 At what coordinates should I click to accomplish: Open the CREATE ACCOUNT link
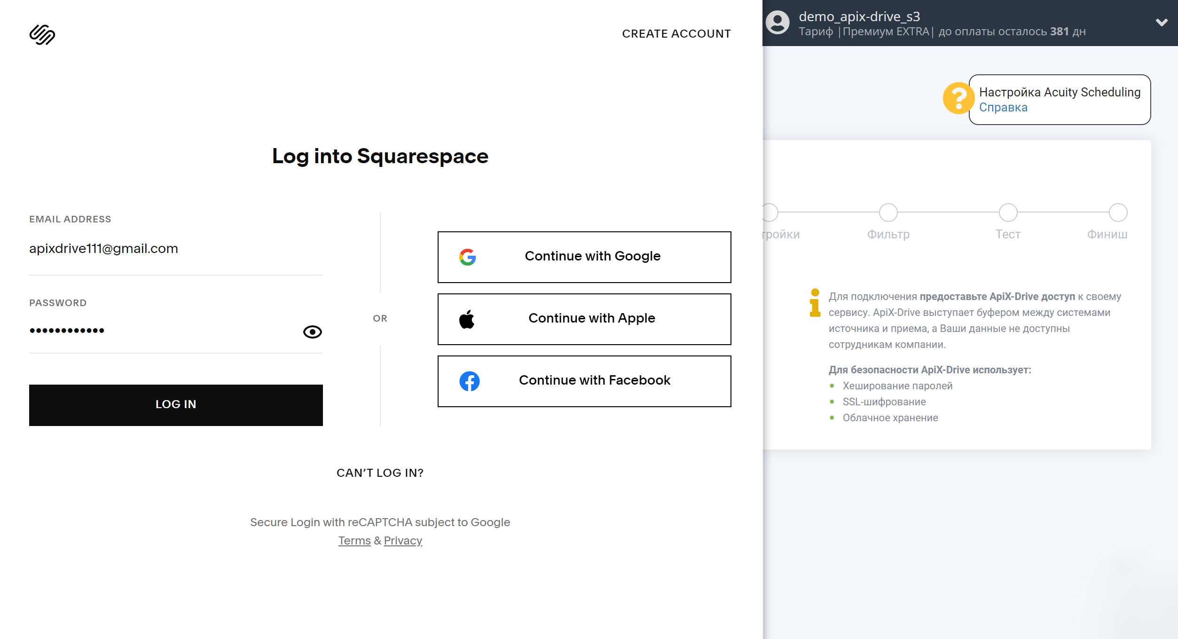point(676,34)
